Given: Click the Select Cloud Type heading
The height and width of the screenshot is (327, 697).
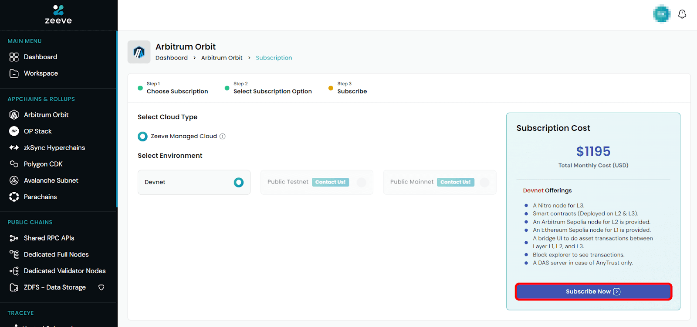Looking at the screenshot, I should (168, 117).
